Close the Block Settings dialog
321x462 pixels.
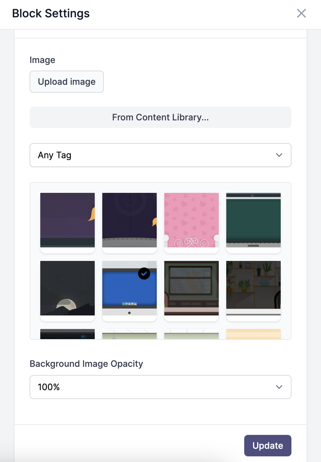[301, 13]
